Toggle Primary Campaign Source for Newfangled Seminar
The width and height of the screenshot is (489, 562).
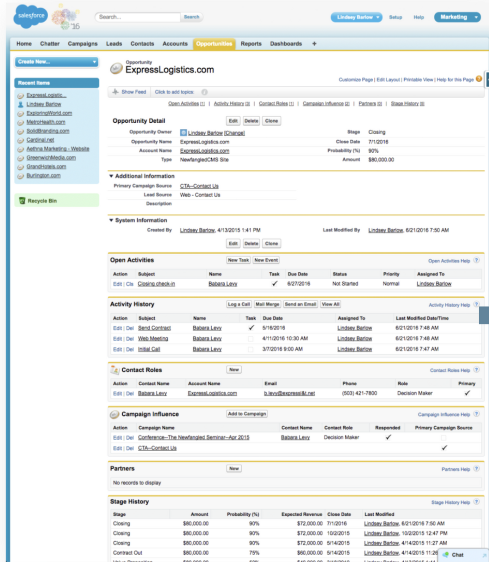click(x=443, y=437)
